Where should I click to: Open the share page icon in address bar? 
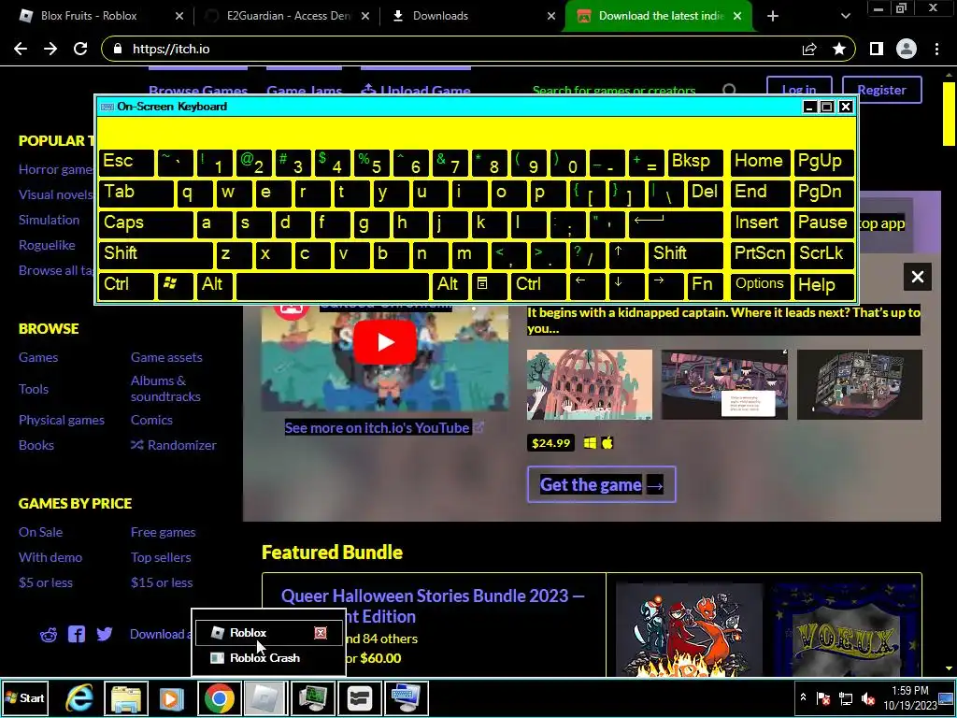tap(809, 49)
